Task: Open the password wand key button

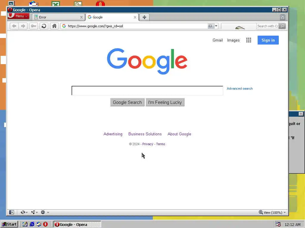Action: [33, 26]
